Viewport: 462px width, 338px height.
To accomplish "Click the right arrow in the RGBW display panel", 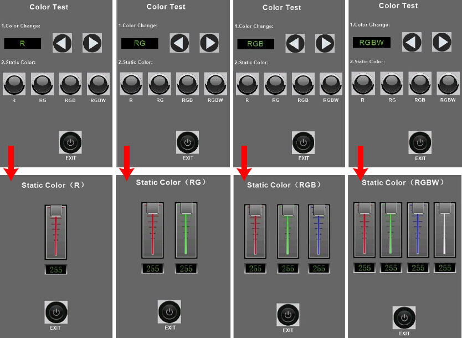I will (x=442, y=42).
